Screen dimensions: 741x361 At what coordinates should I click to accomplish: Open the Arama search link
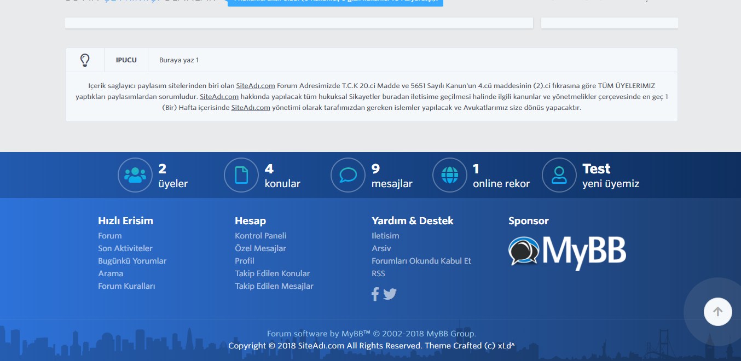pos(111,273)
